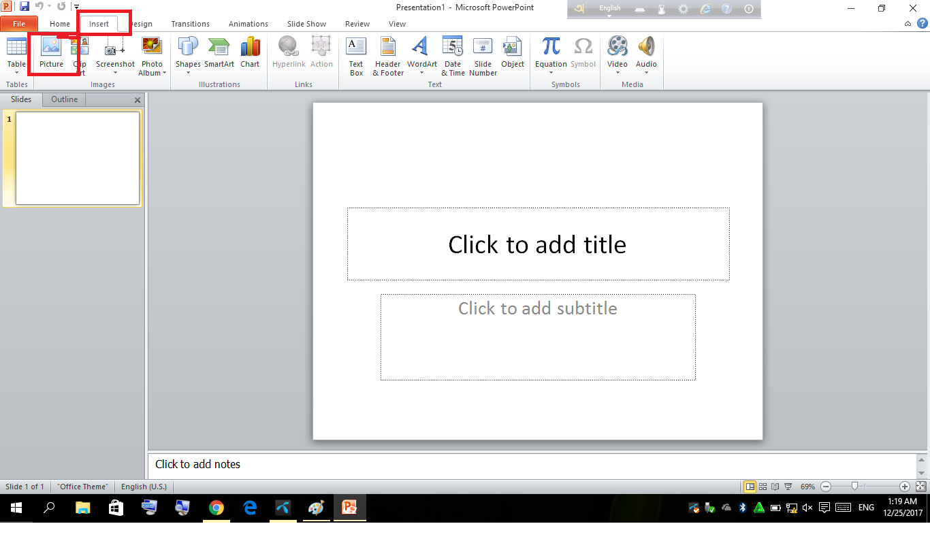Image resolution: width=930 pixels, height=541 pixels.
Task: Switch to the Transitions ribbon tab
Action: [x=190, y=24]
